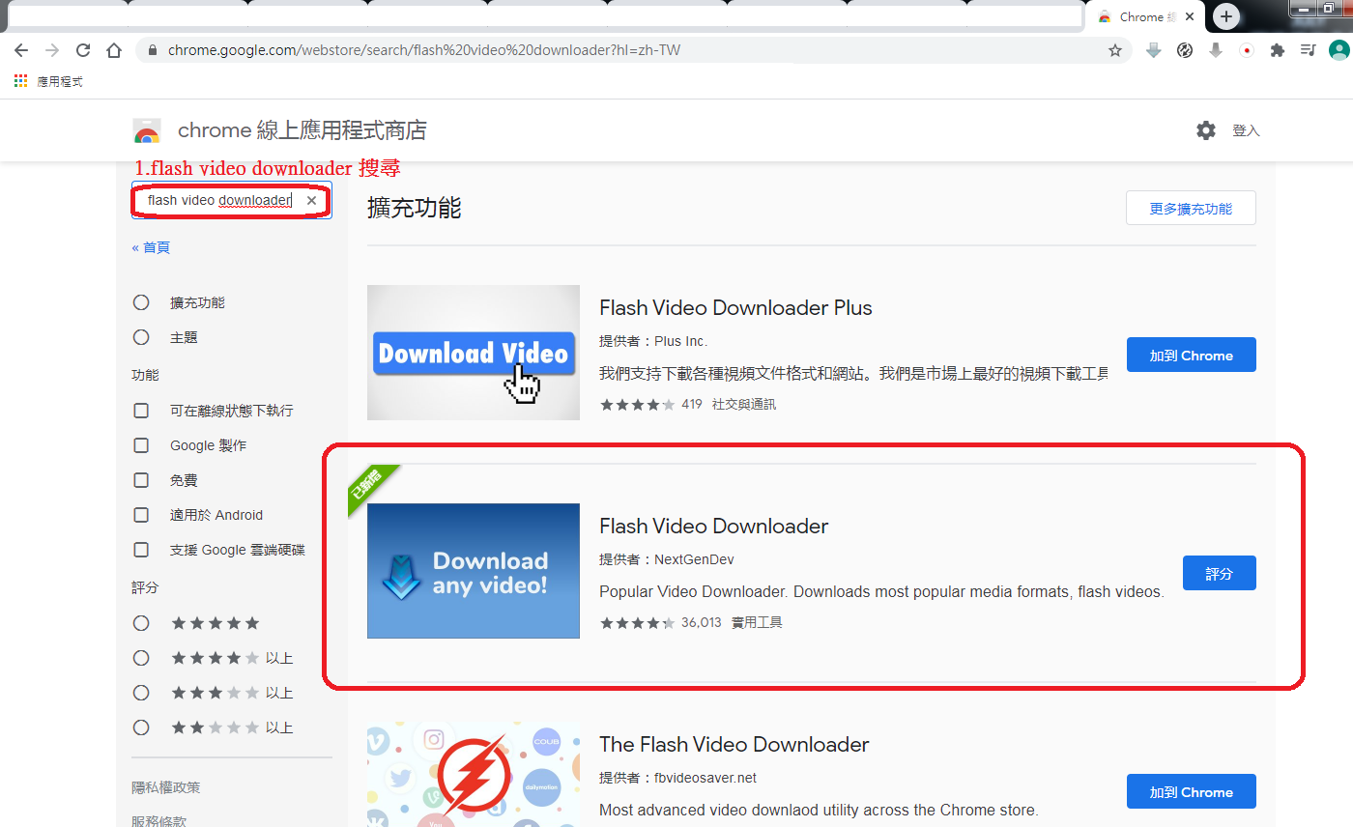Screen dimensions: 1353x827
Task: Go back to 首頁 home link
Action: 151,247
